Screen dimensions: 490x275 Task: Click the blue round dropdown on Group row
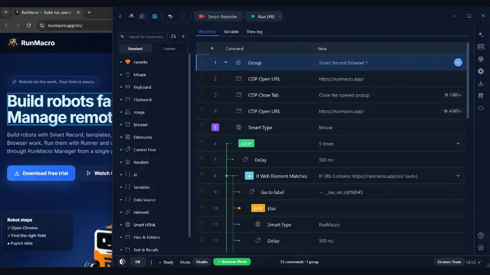(458, 62)
